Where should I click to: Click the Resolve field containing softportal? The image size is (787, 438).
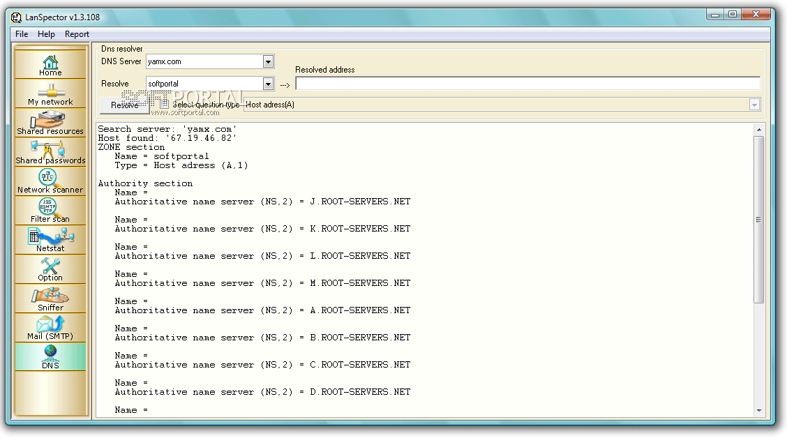coord(204,83)
